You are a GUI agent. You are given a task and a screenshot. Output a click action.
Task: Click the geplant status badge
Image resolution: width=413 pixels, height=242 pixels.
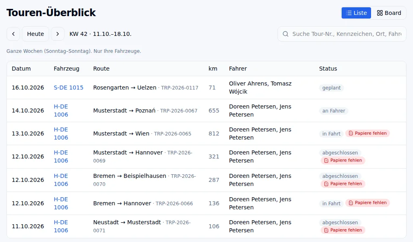point(332,88)
